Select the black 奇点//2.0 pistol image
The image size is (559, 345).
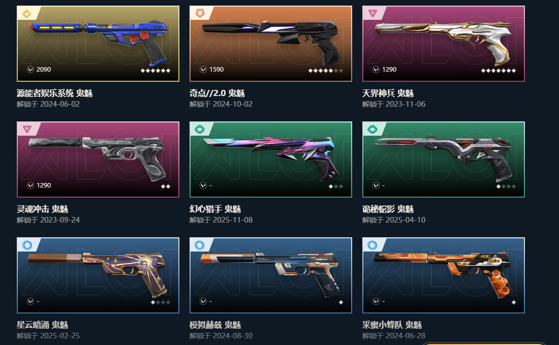270,42
